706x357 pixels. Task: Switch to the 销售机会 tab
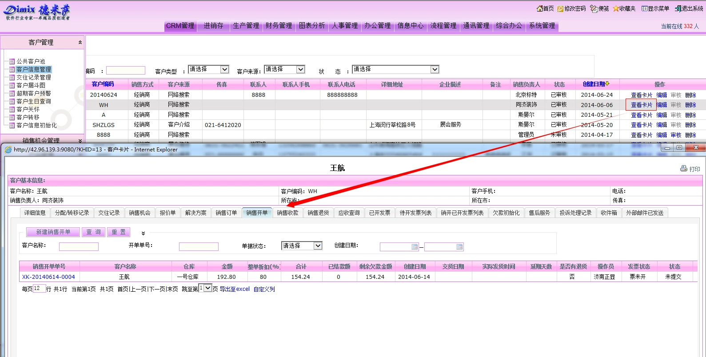pos(140,213)
